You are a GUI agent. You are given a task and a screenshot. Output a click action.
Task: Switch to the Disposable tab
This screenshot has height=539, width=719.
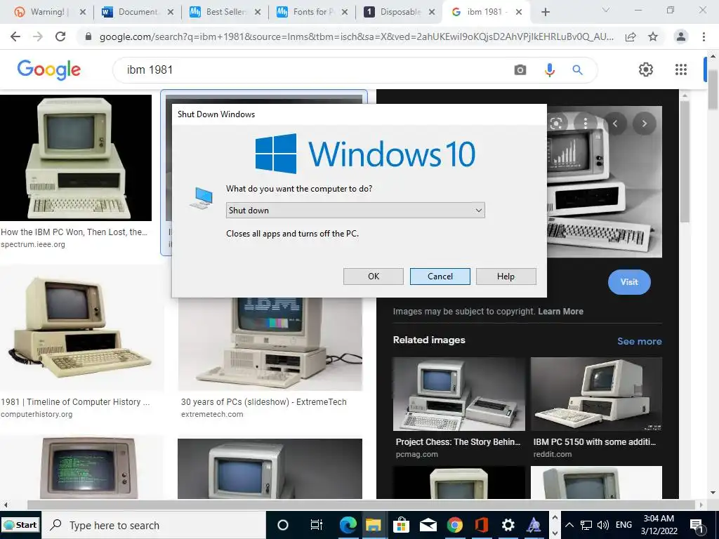point(400,12)
